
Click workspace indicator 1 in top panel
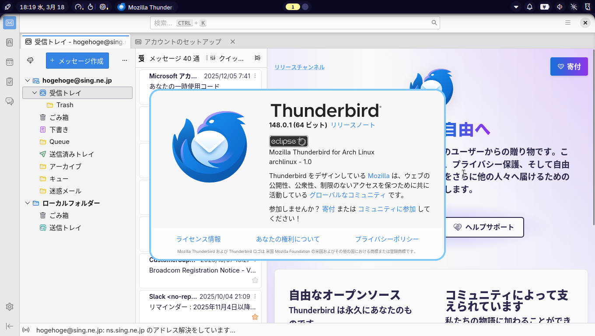pyautogui.click(x=293, y=7)
